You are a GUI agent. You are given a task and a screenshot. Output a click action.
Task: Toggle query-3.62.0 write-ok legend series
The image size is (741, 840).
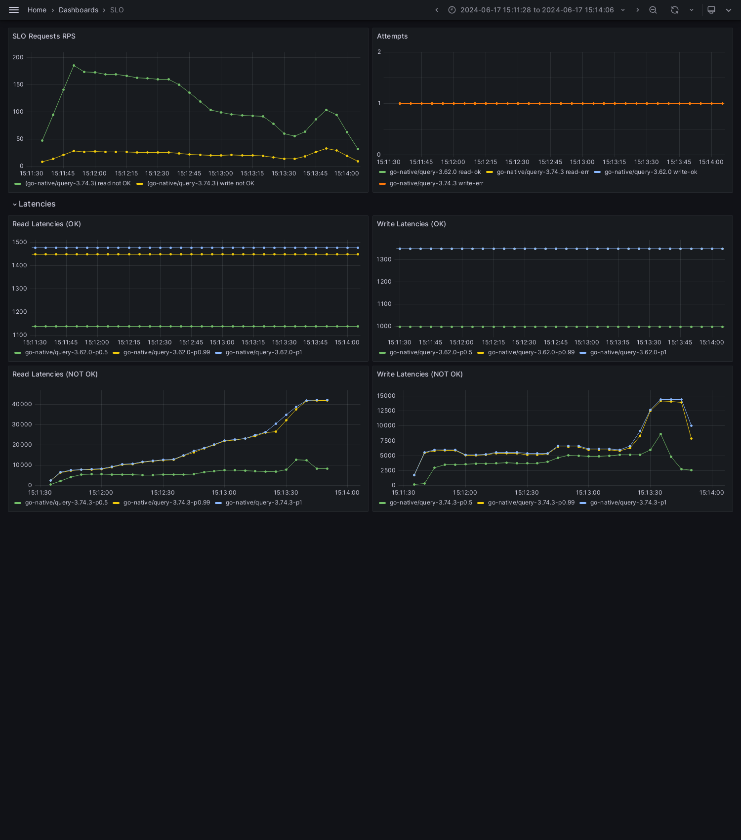[x=651, y=172]
